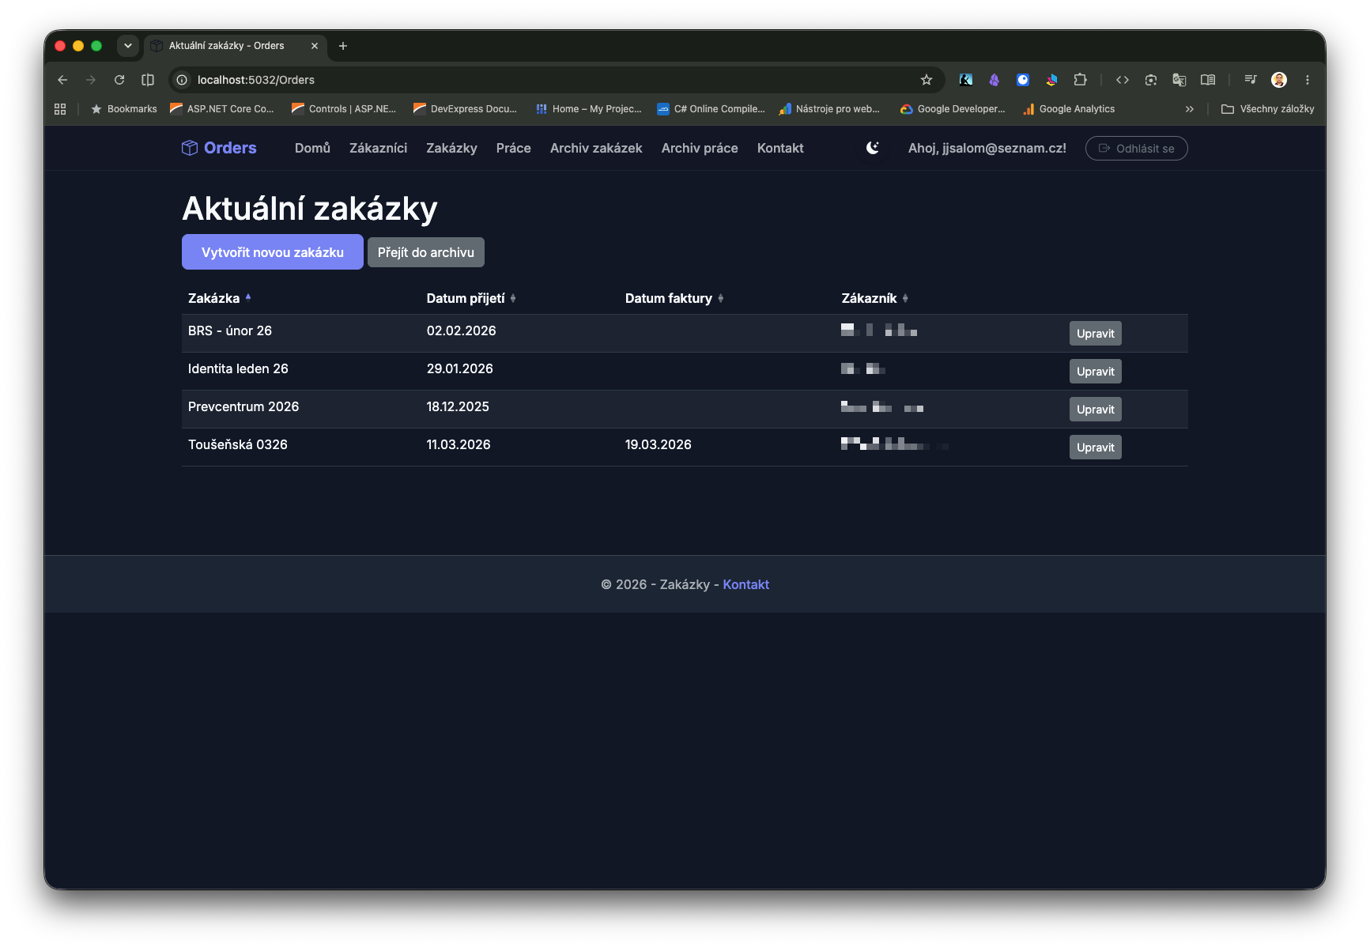Viewport: 1370px width, 948px height.
Task: Open the side panel icon next to reload
Action: (x=148, y=80)
